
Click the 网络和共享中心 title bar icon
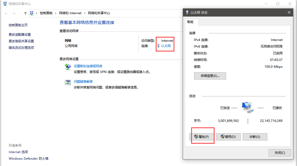5,4
